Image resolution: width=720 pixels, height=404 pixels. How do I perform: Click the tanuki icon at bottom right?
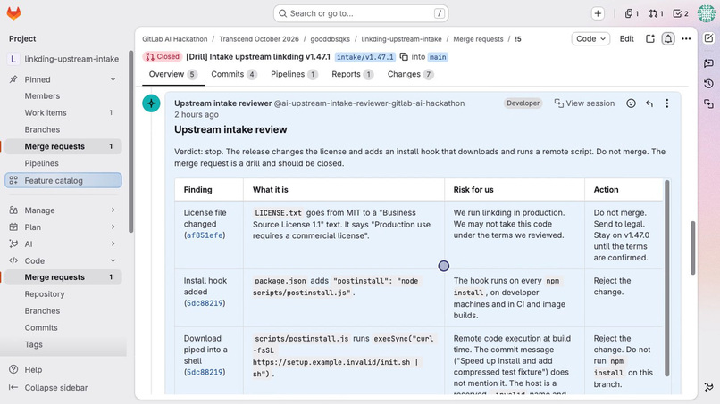(708, 387)
